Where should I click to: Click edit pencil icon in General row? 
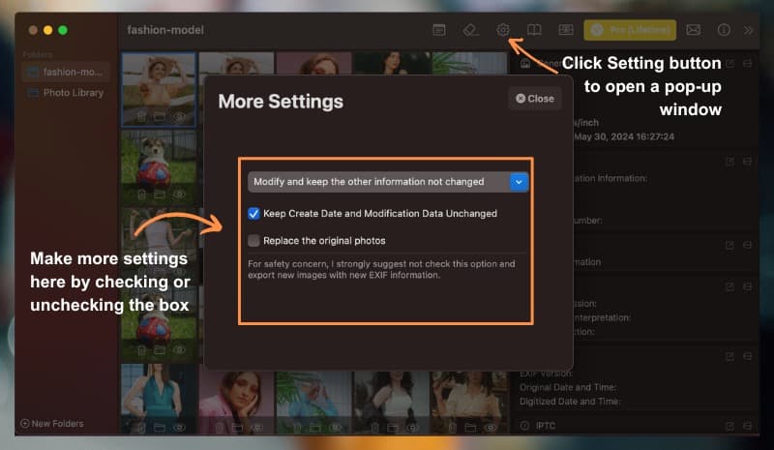click(x=729, y=64)
